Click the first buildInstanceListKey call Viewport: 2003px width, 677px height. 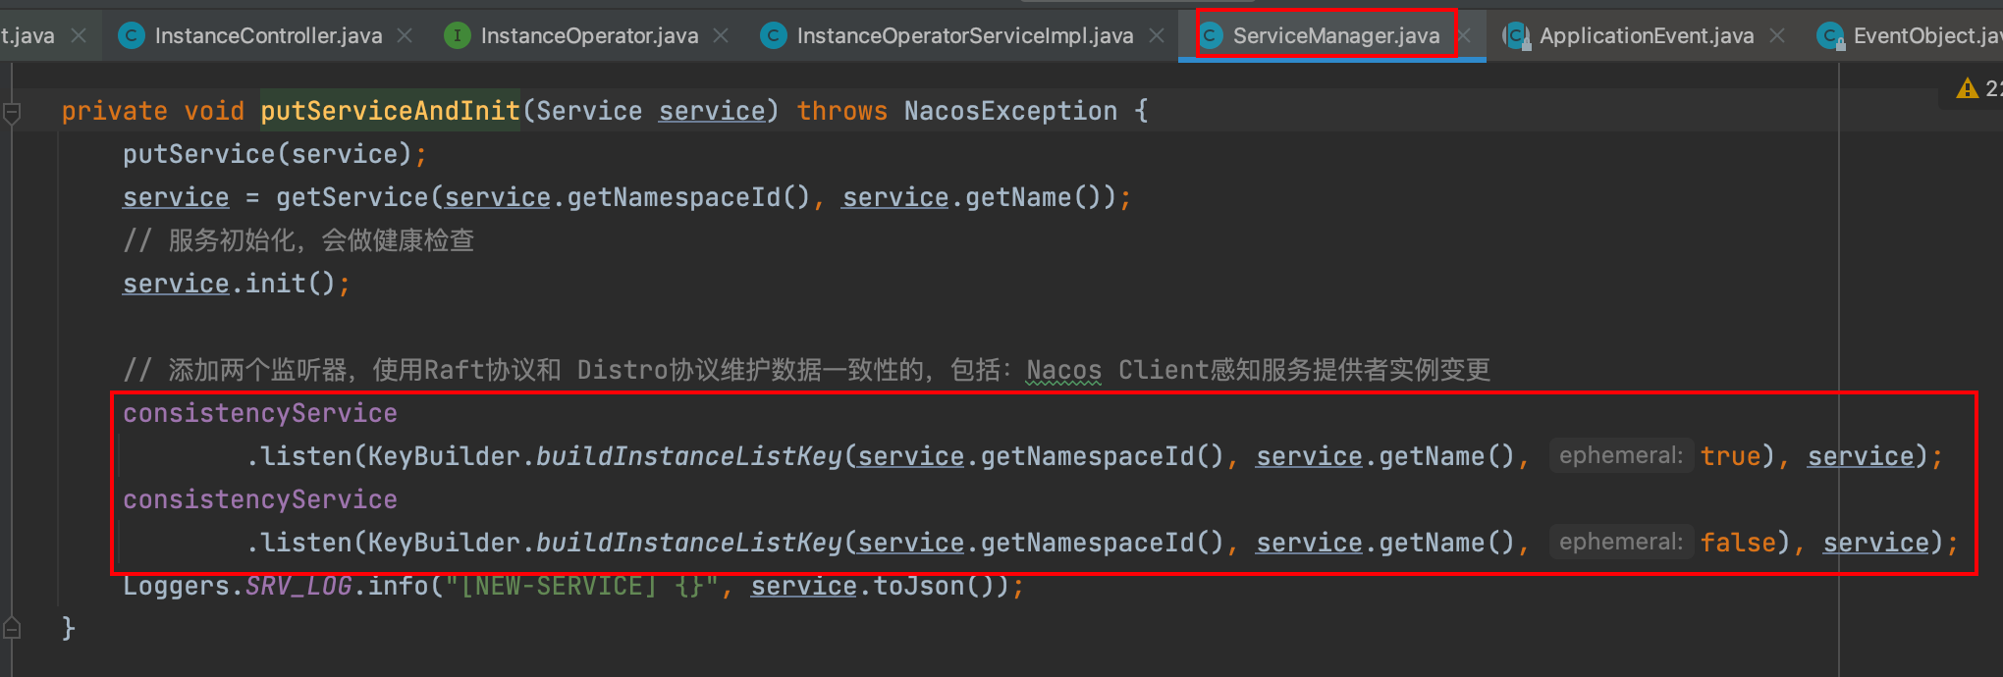click(689, 456)
